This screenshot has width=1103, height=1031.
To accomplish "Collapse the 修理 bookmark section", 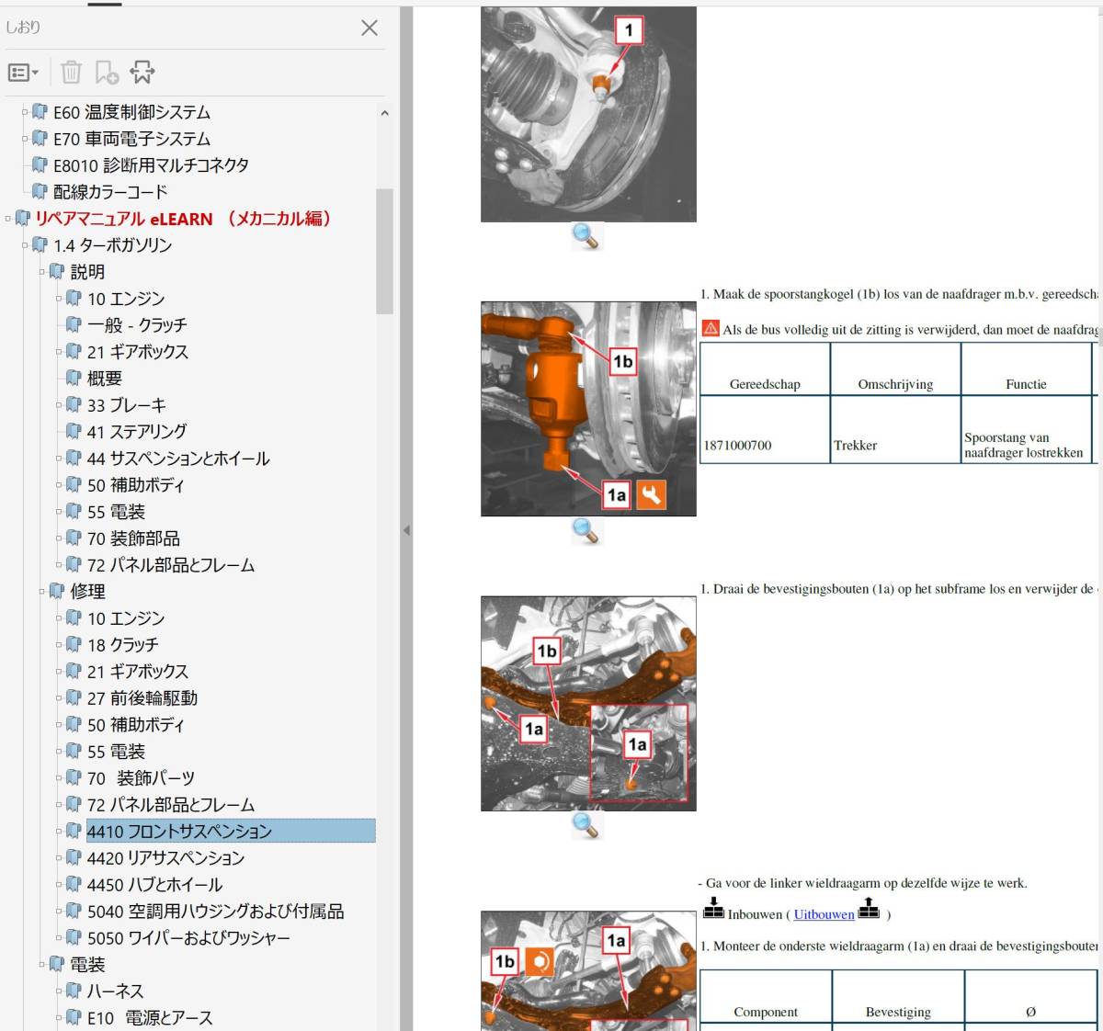I will click(x=43, y=591).
